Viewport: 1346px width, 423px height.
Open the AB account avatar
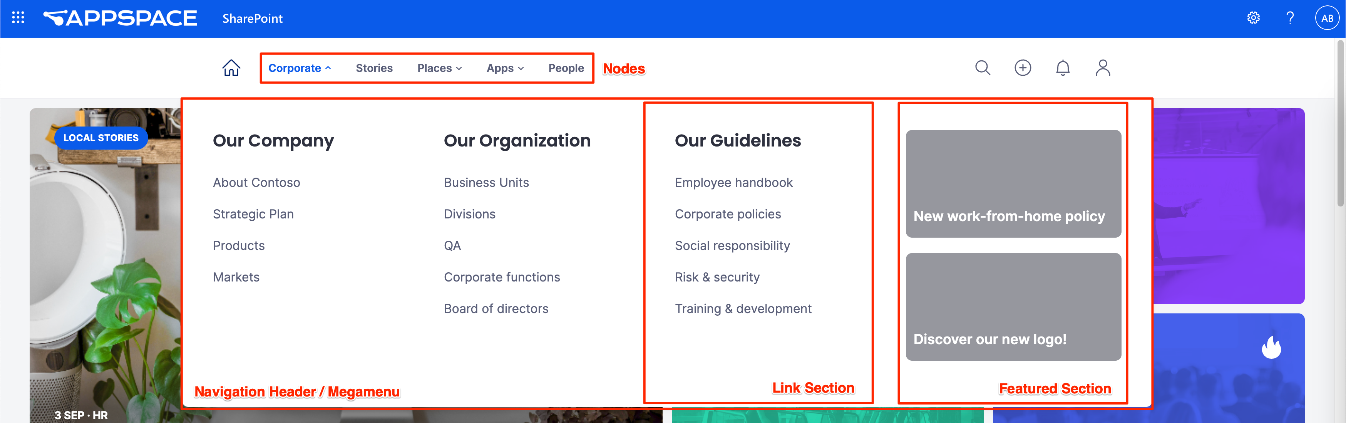[x=1327, y=18]
